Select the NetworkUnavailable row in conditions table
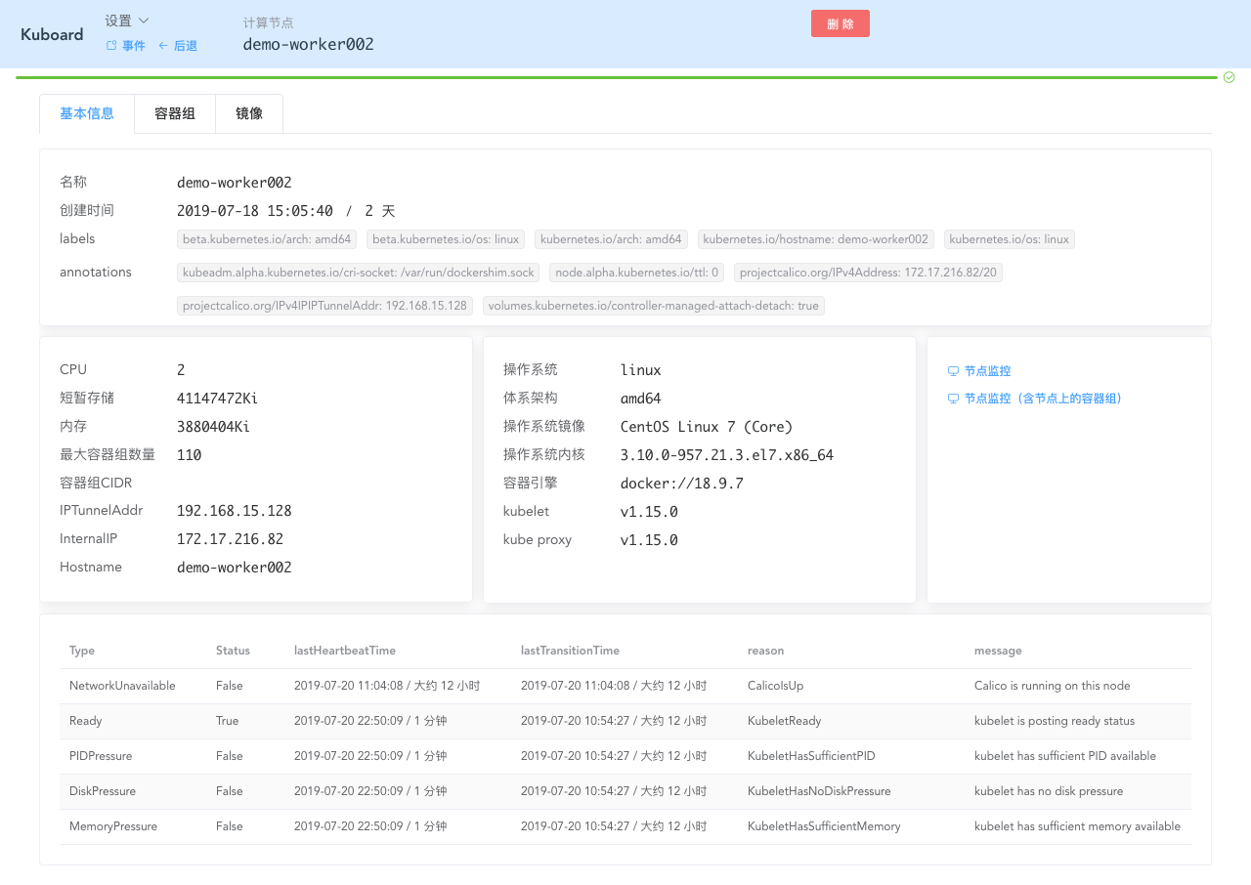 pyautogui.click(x=625, y=686)
